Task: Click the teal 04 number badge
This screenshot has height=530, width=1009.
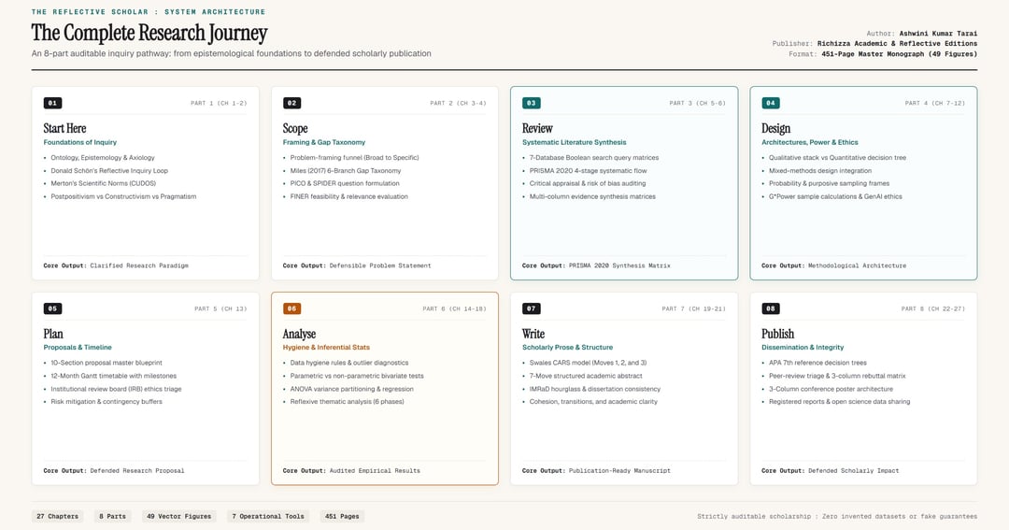Action: click(x=771, y=103)
